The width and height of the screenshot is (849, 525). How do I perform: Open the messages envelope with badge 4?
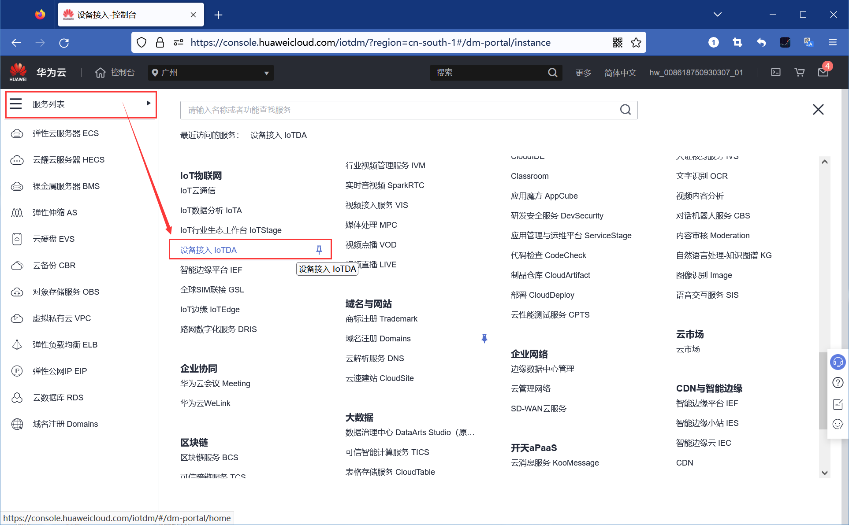point(823,73)
